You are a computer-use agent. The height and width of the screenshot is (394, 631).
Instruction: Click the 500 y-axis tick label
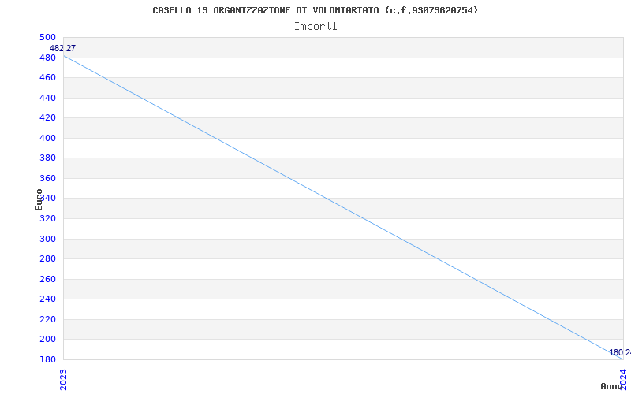[47, 37]
